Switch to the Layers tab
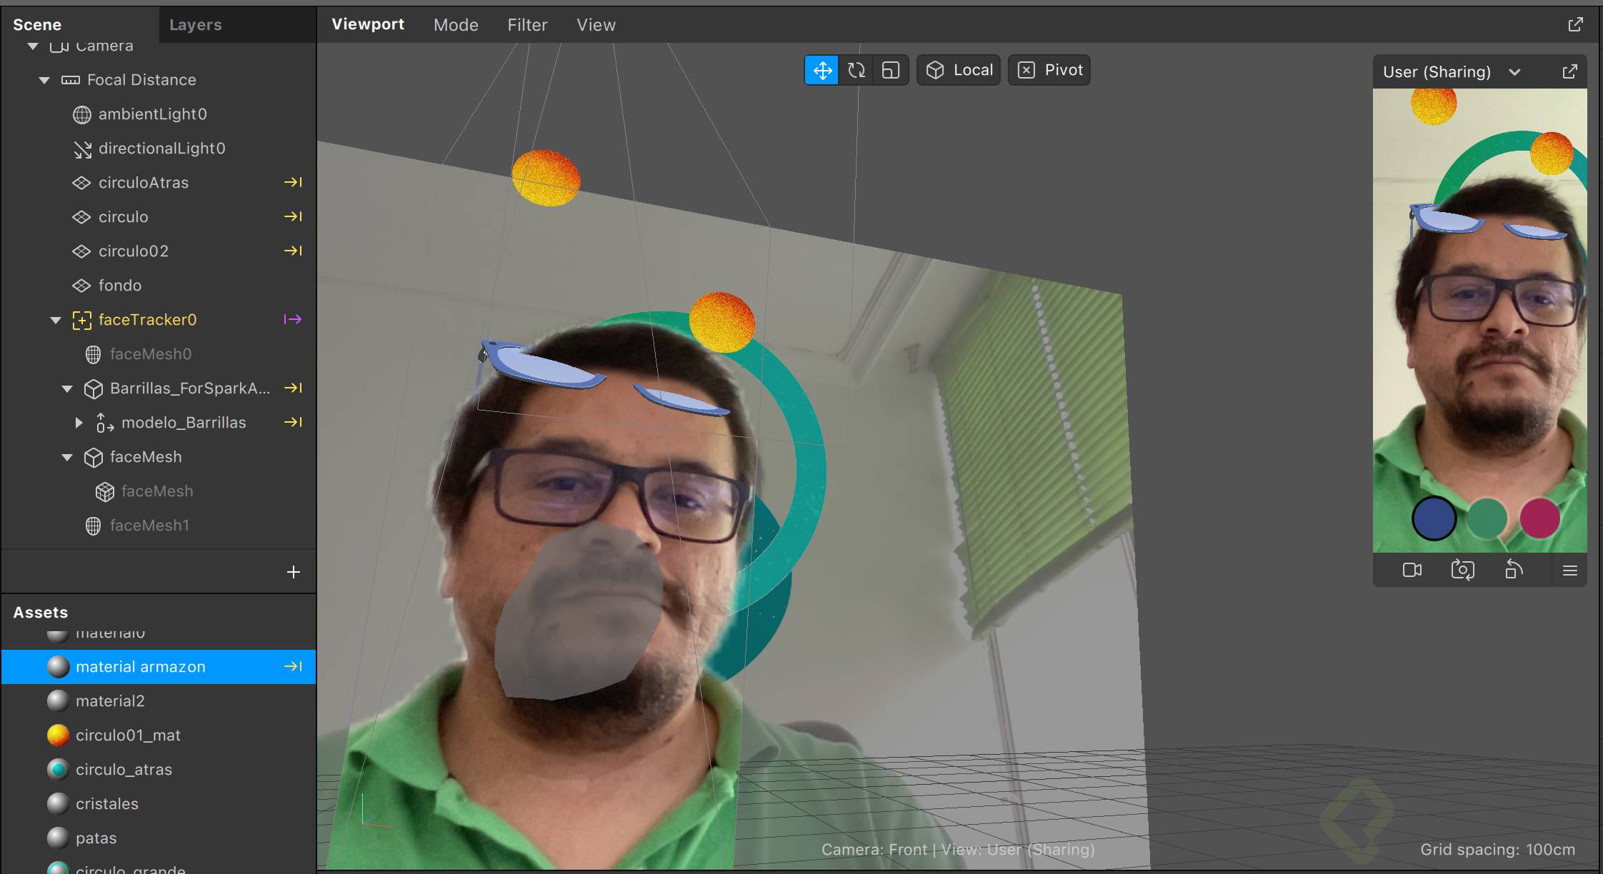1603x874 pixels. click(x=195, y=24)
